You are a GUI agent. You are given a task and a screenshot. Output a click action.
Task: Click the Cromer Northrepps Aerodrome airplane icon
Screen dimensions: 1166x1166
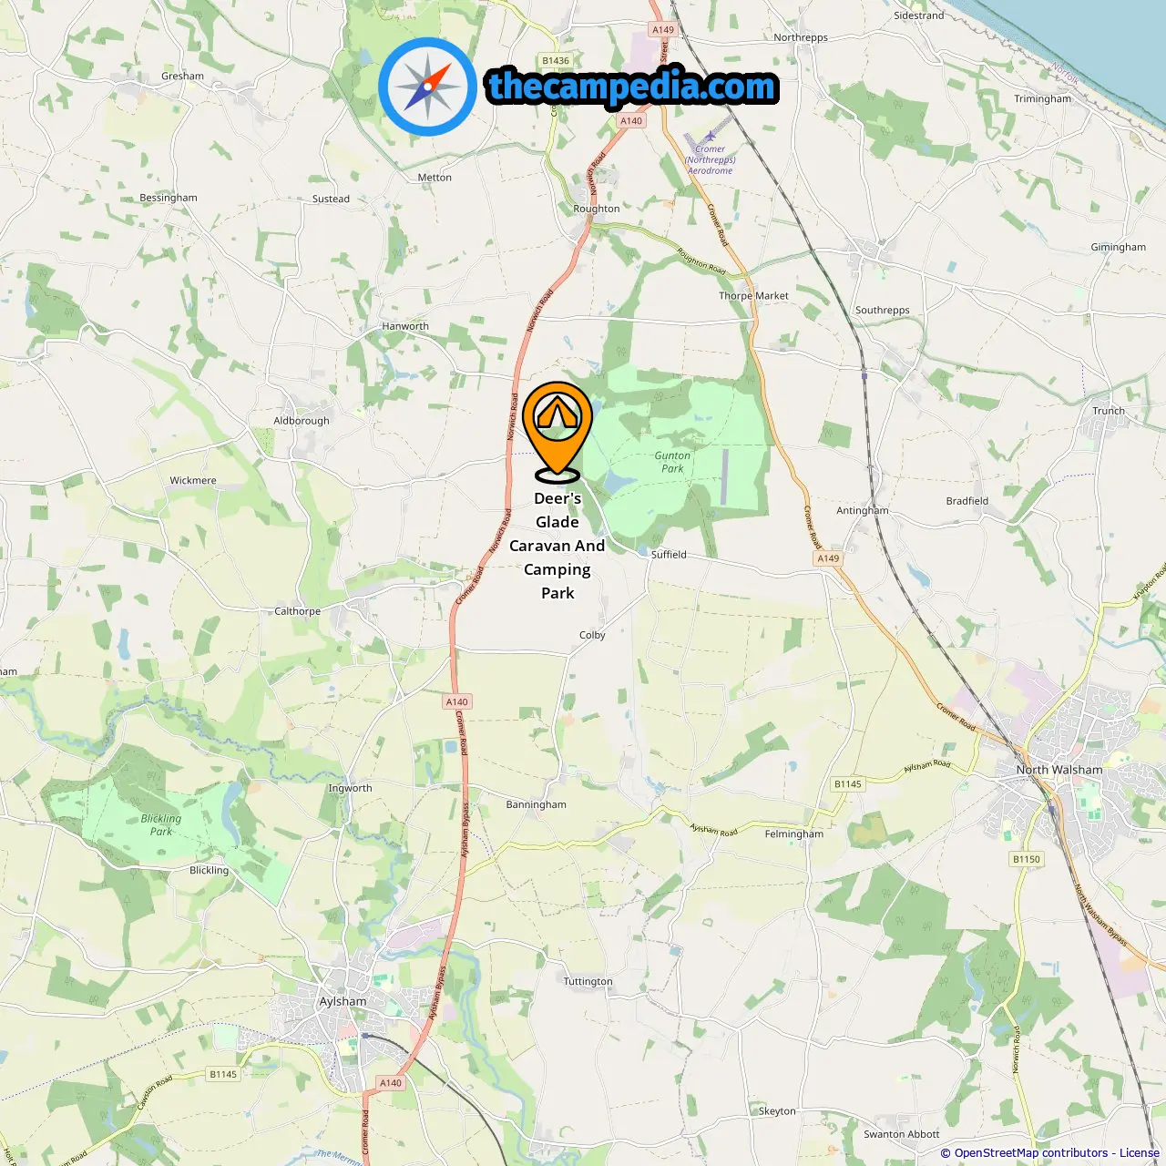tap(710, 137)
